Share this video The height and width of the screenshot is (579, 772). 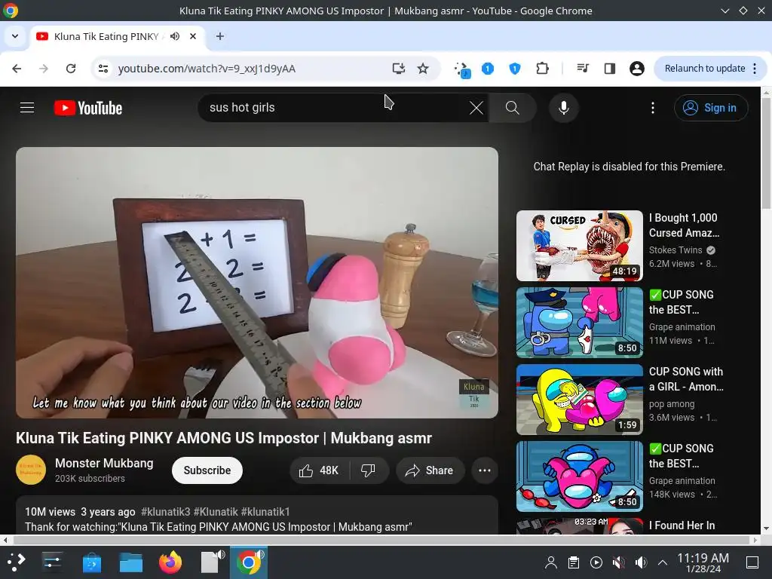tap(429, 470)
